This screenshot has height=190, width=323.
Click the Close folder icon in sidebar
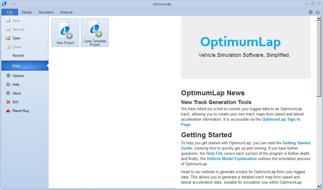pyautogui.click(x=8, y=47)
